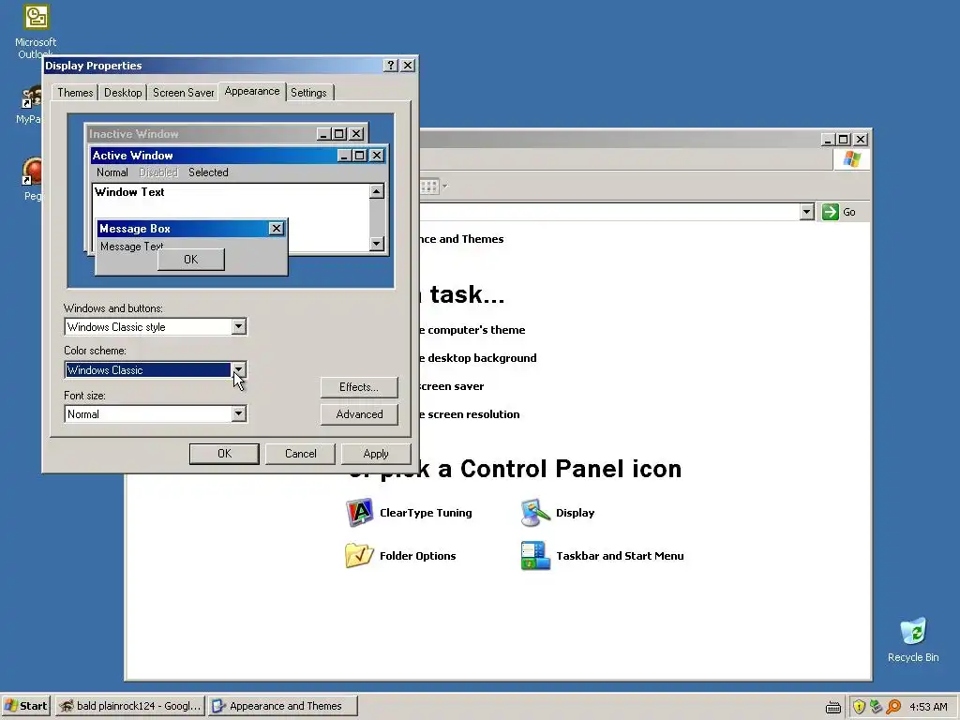Expand the address bar dropdown in Control Panel
This screenshot has height=720, width=960.
pyautogui.click(x=807, y=212)
